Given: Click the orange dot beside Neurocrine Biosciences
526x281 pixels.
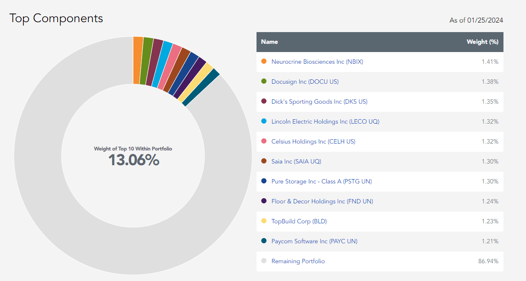Looking at the screenshot, I should [264, 62].
